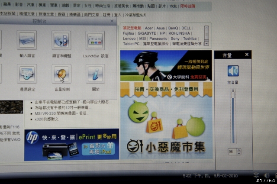This screenshot has width=277, height=184.
Task: Click the taskbar speaker icon
Action: (x=266, y=175)
